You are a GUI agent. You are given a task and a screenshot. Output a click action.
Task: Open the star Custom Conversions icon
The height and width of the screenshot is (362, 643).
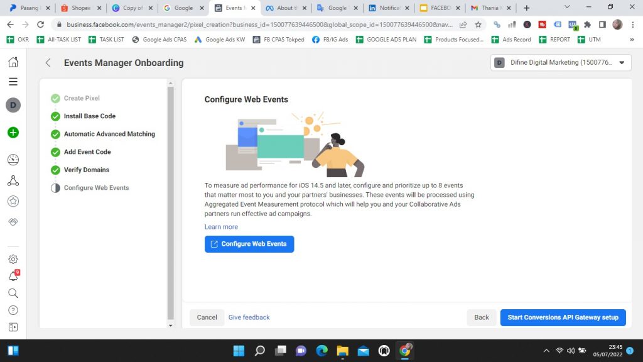click(13, 202)
